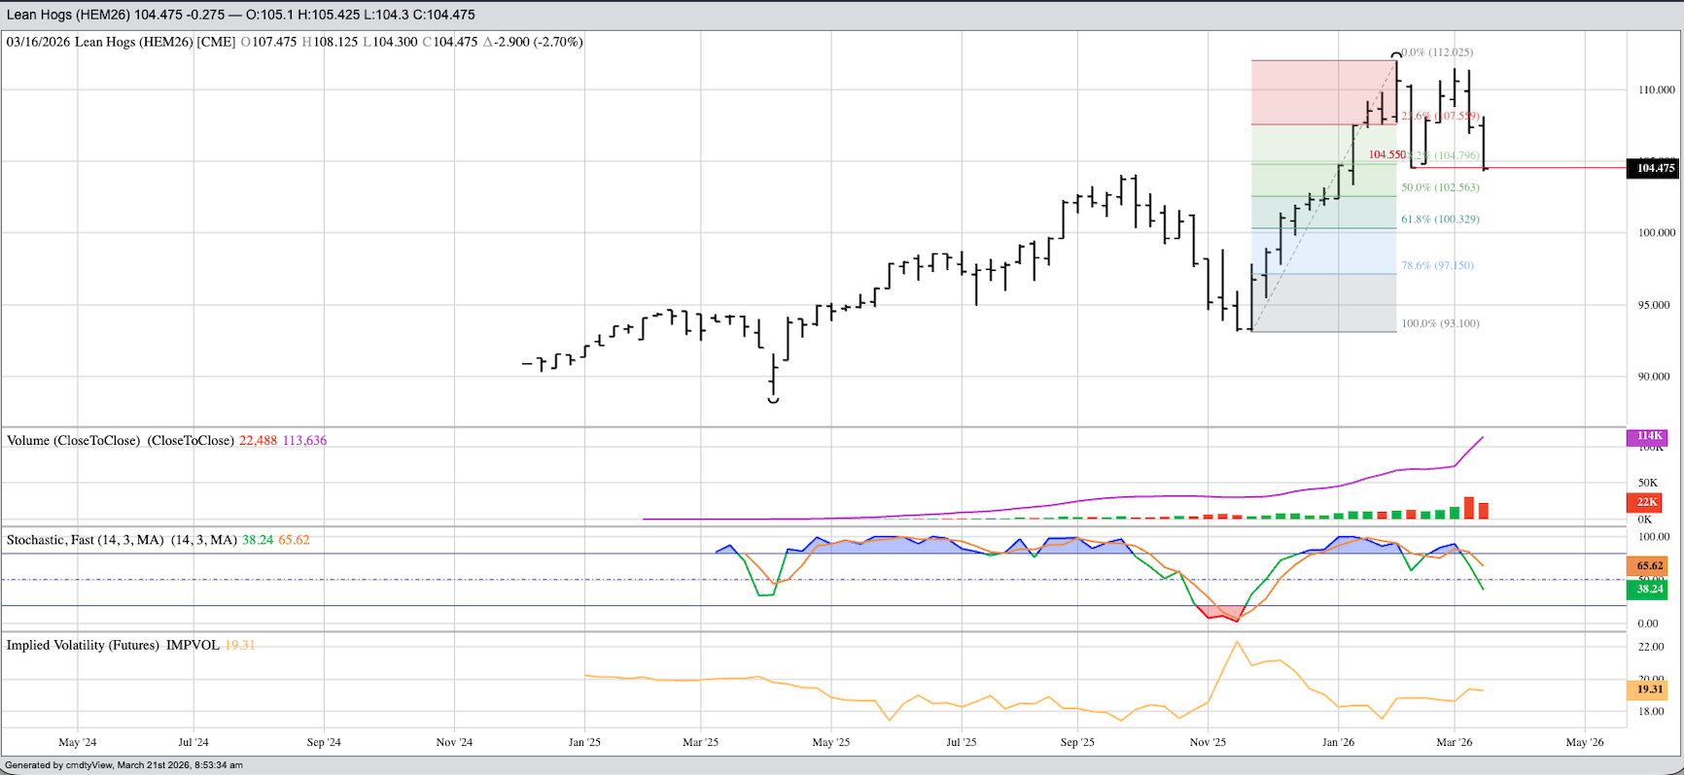Click the 100.0% (93.100) Fibonacci label
This screenshot has height=775, width=1684.
1440,323
